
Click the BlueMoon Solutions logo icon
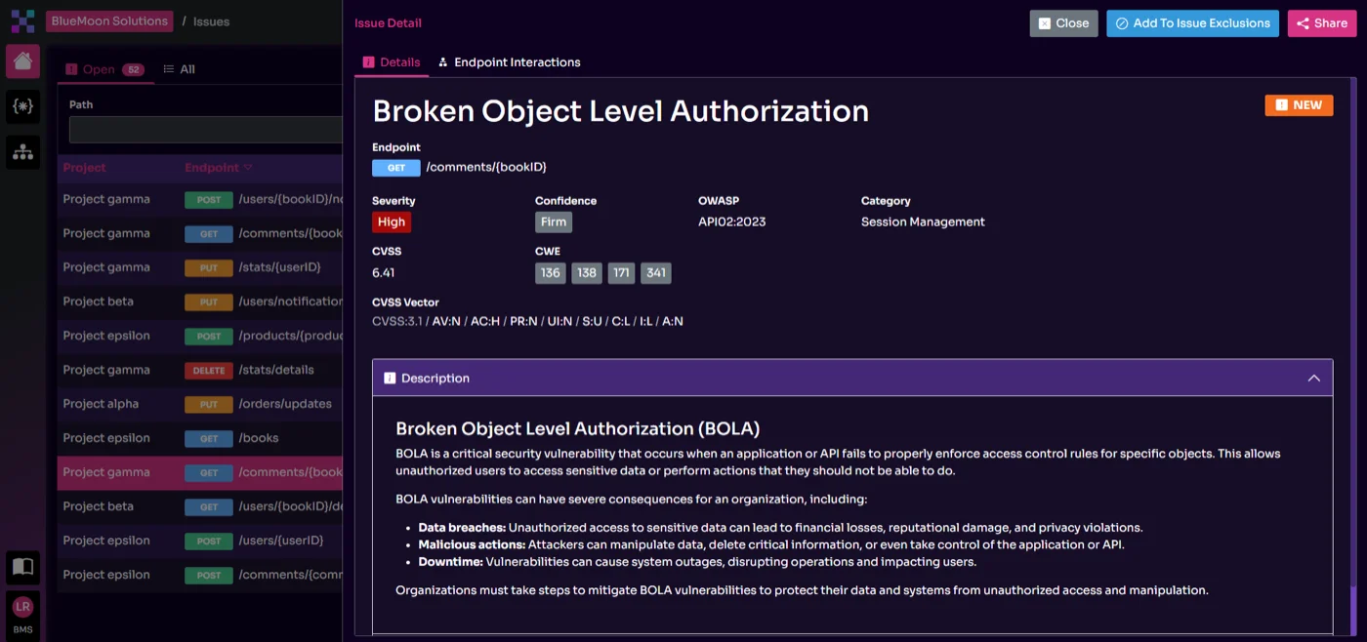pyautogui.click(x=22, y=20)
